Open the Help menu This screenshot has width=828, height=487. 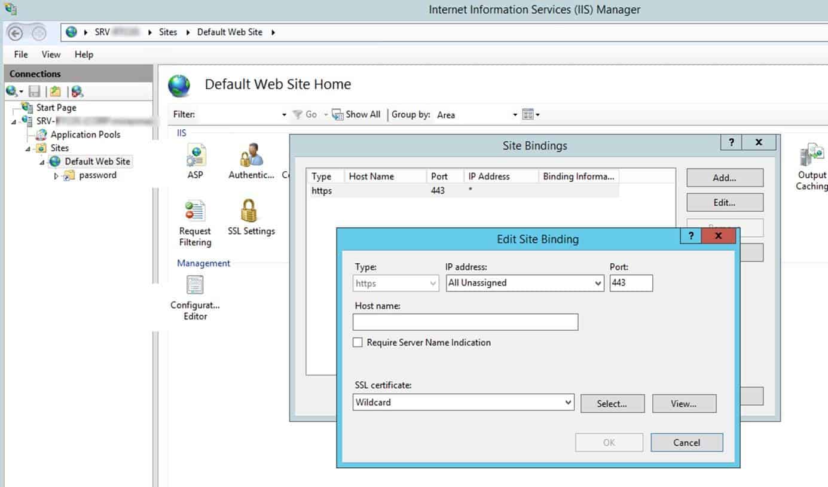coord(84,54)
